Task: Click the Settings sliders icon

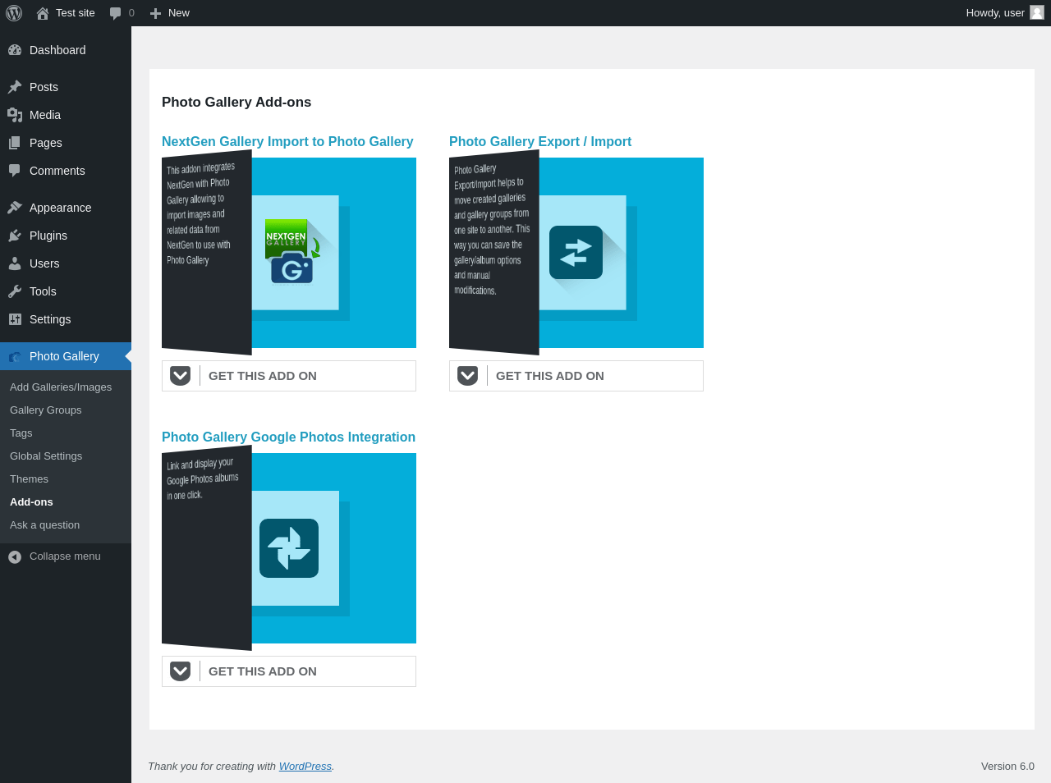Action: 15,319
